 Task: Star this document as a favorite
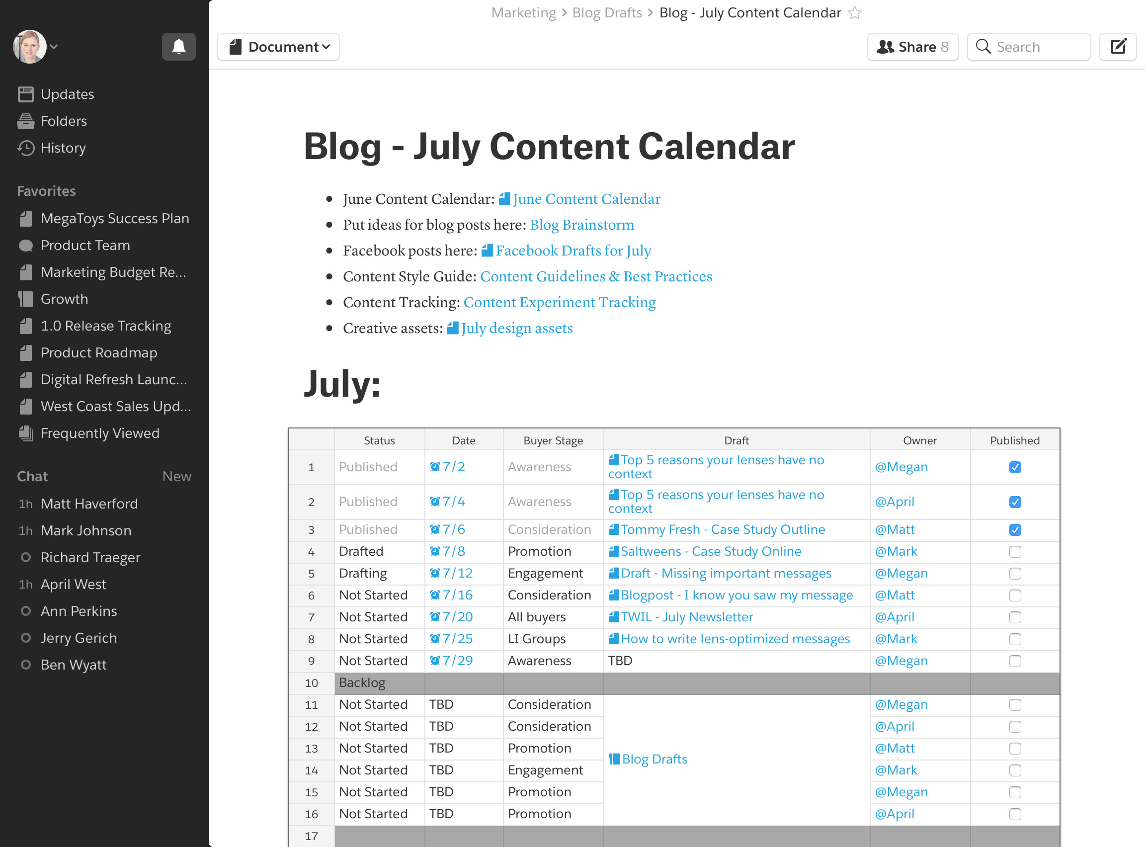[x=854, y=13]
